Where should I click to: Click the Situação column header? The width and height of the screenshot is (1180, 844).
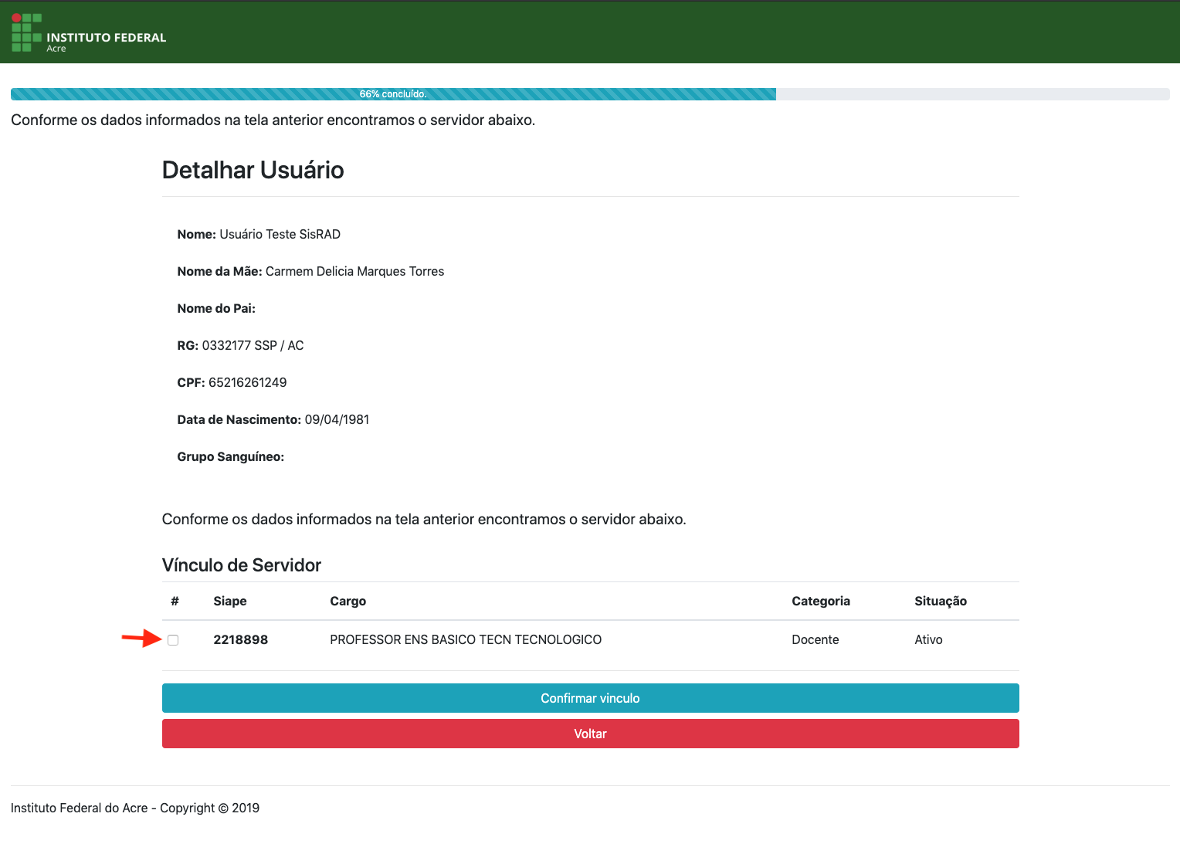point(940,601)
